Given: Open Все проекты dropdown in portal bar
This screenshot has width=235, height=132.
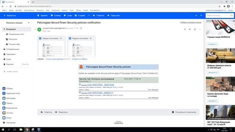Looking at the screenshot, I should coord(95,10).
